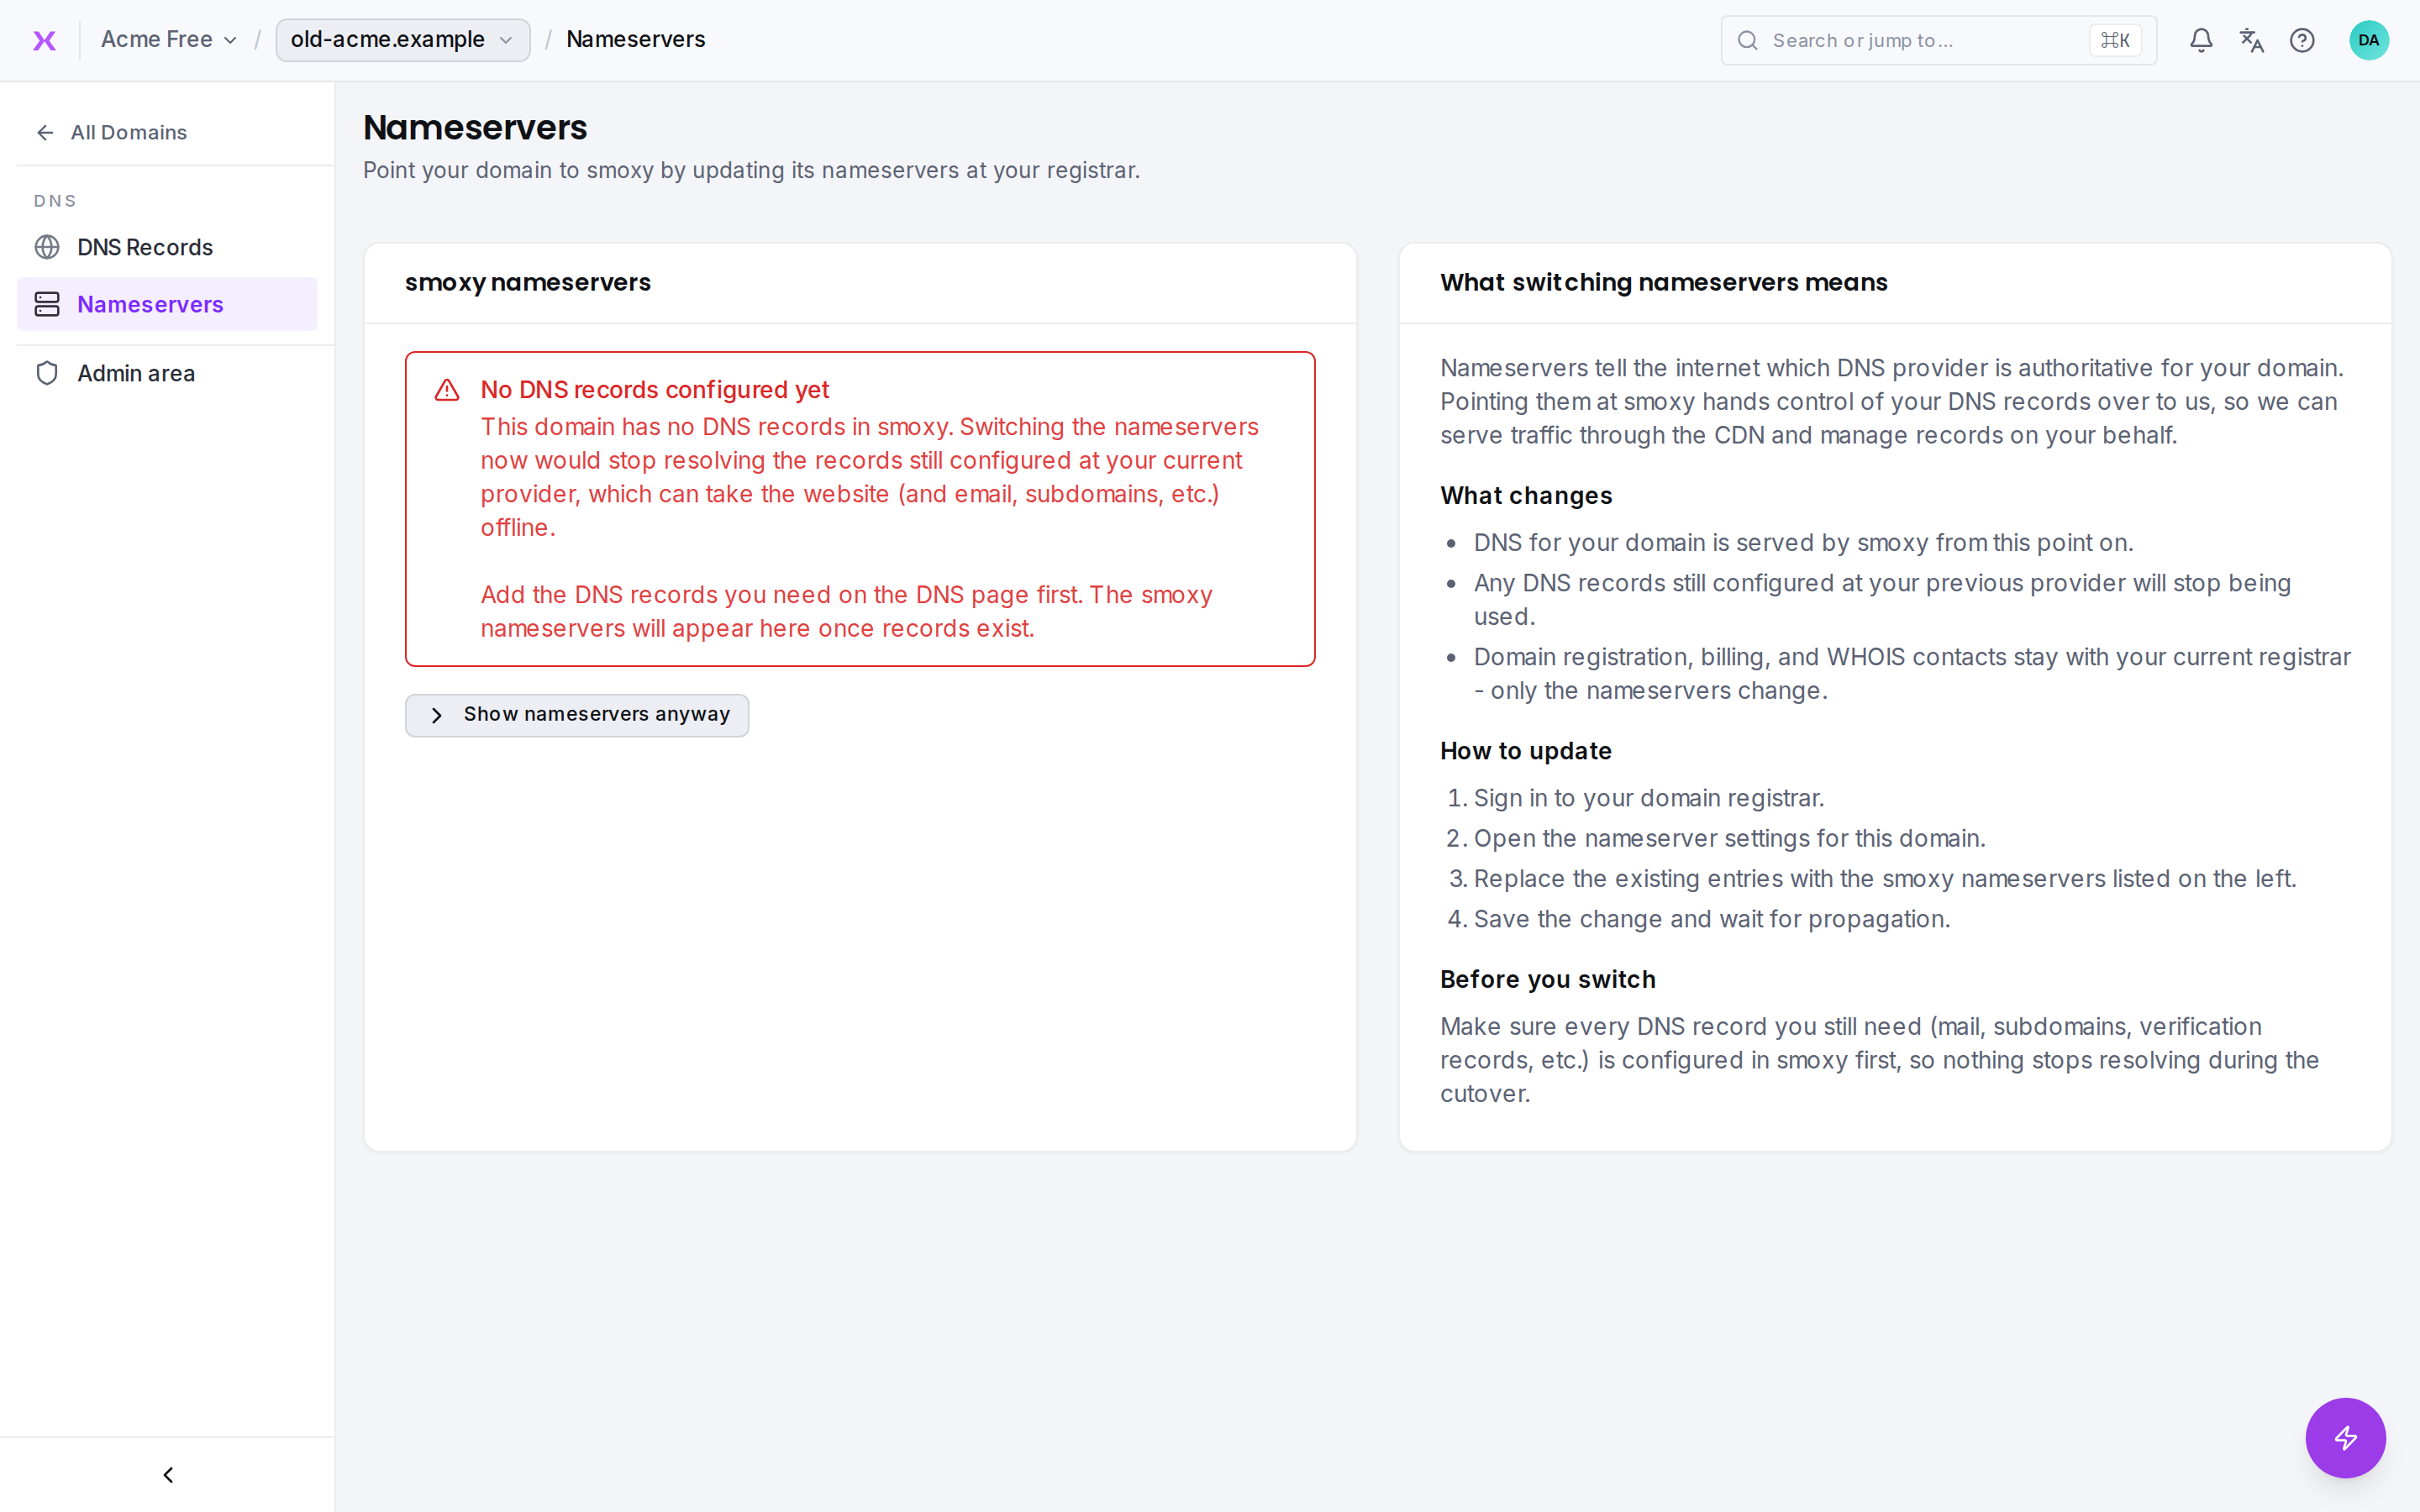Screen dimensions: 2420x1512
Task: Click the red warning triangle icon
Action: tap(447, 390)
